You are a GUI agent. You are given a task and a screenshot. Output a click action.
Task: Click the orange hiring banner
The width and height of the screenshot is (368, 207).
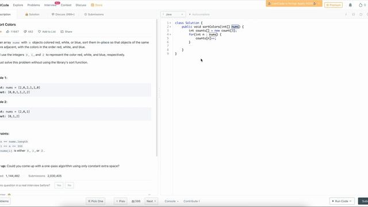tap(294, 3)
